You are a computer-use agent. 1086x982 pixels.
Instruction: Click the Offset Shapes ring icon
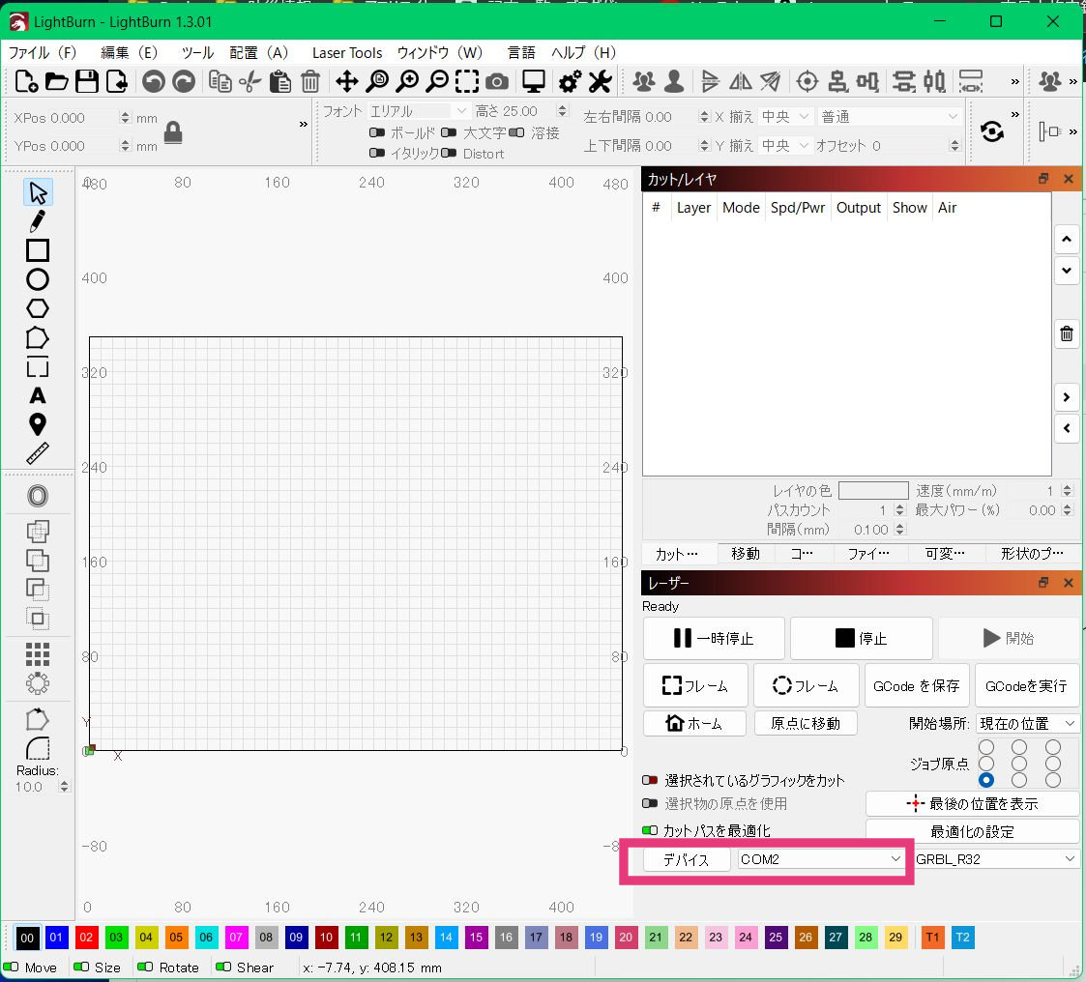coord(38,496)
